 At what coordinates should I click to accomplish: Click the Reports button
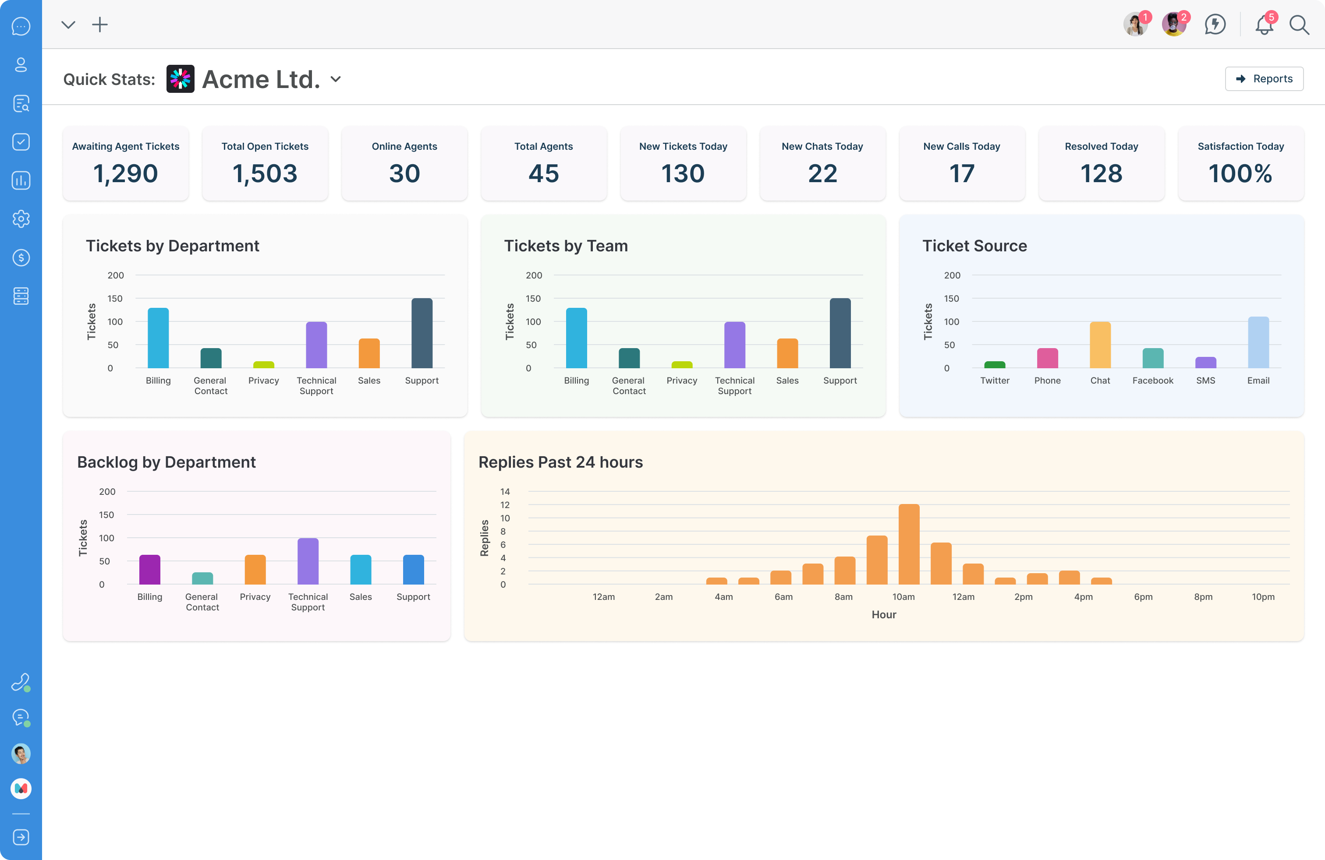click(1265, 78)
